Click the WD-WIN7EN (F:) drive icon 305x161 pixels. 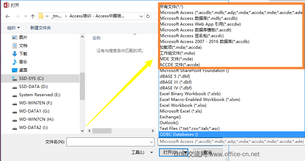tap(14, 103)
